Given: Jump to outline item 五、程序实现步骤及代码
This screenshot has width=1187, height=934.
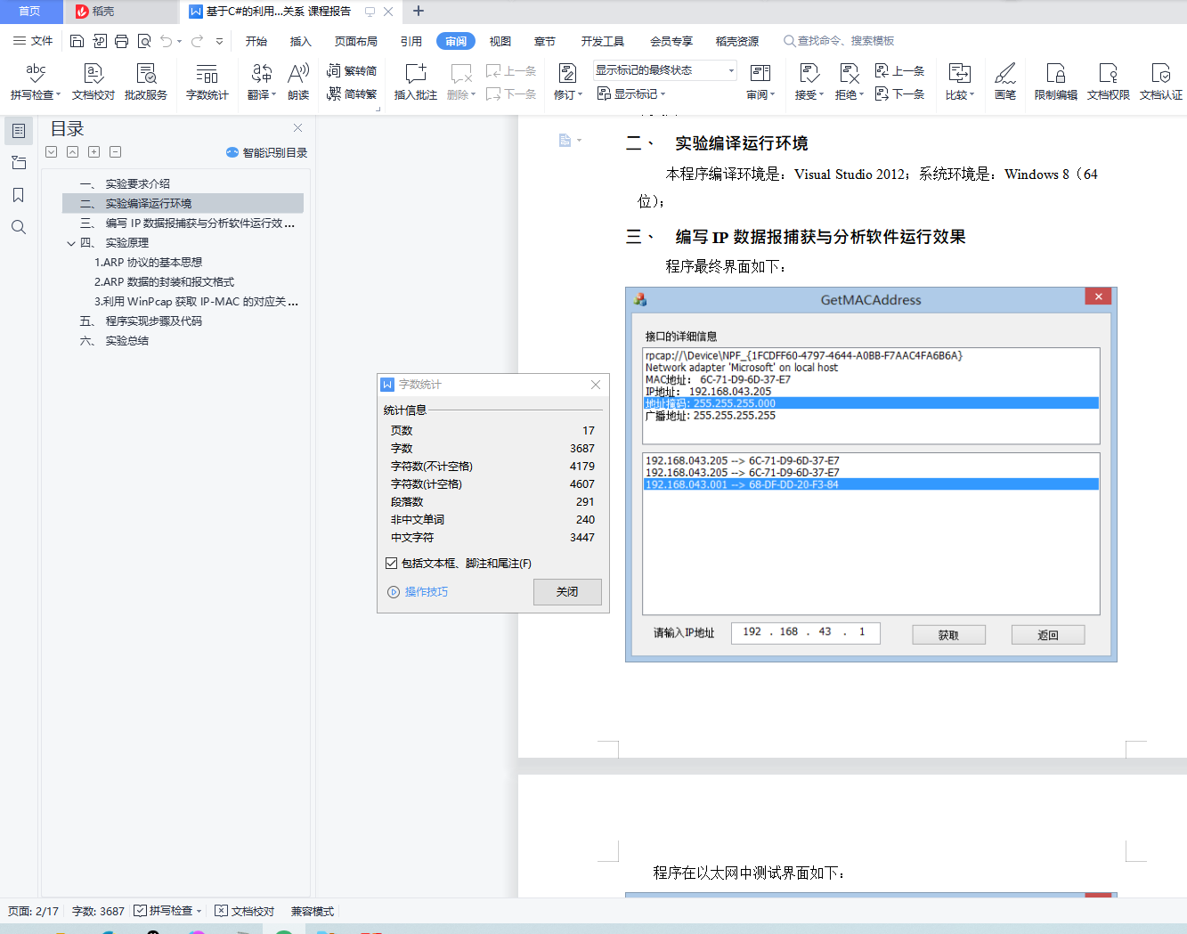Looking at the screenshot, I should (x=183, y=321).
